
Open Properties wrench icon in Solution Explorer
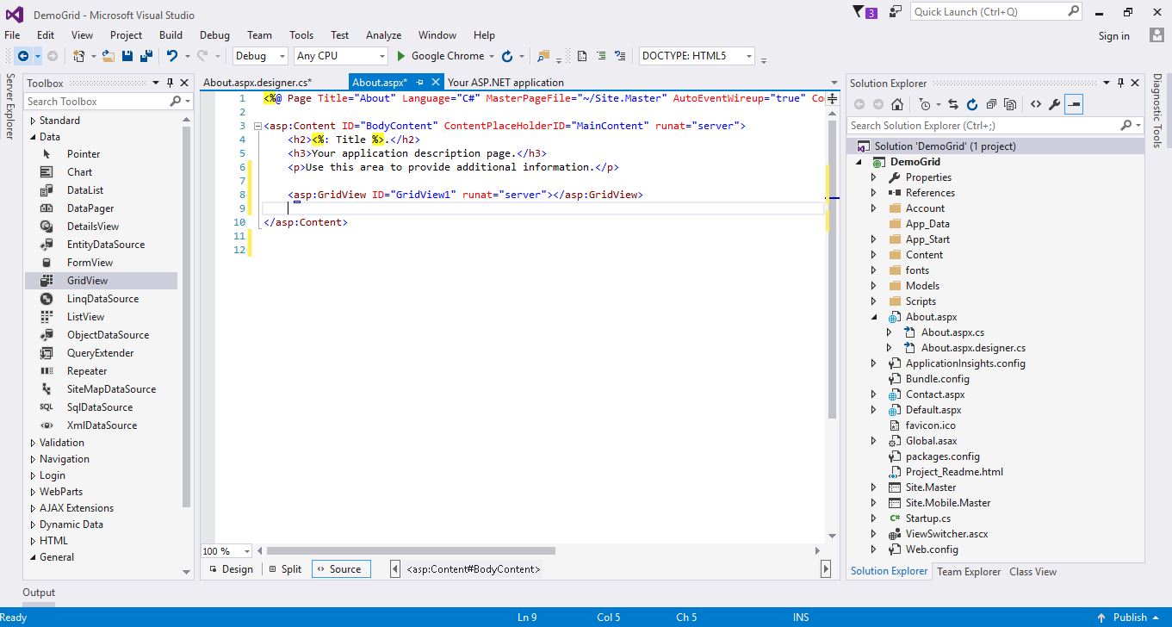tap(1054, 104)
